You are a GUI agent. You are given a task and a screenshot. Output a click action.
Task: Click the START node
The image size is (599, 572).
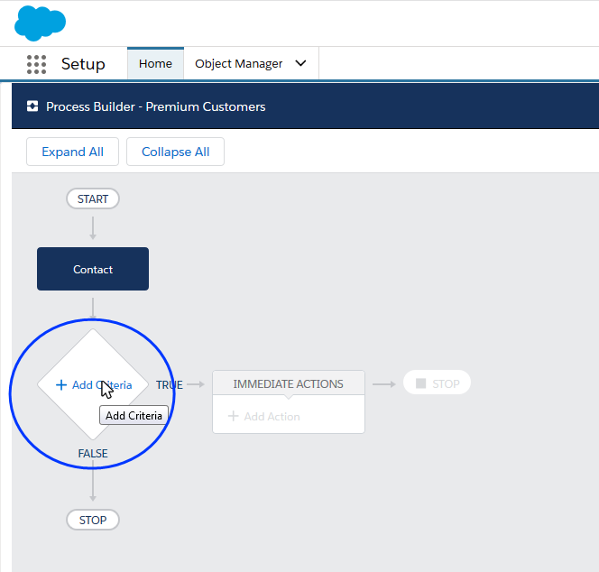tap(93, 198)
